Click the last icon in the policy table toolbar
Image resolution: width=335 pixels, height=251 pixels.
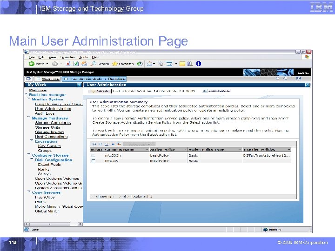click(119, 144)
